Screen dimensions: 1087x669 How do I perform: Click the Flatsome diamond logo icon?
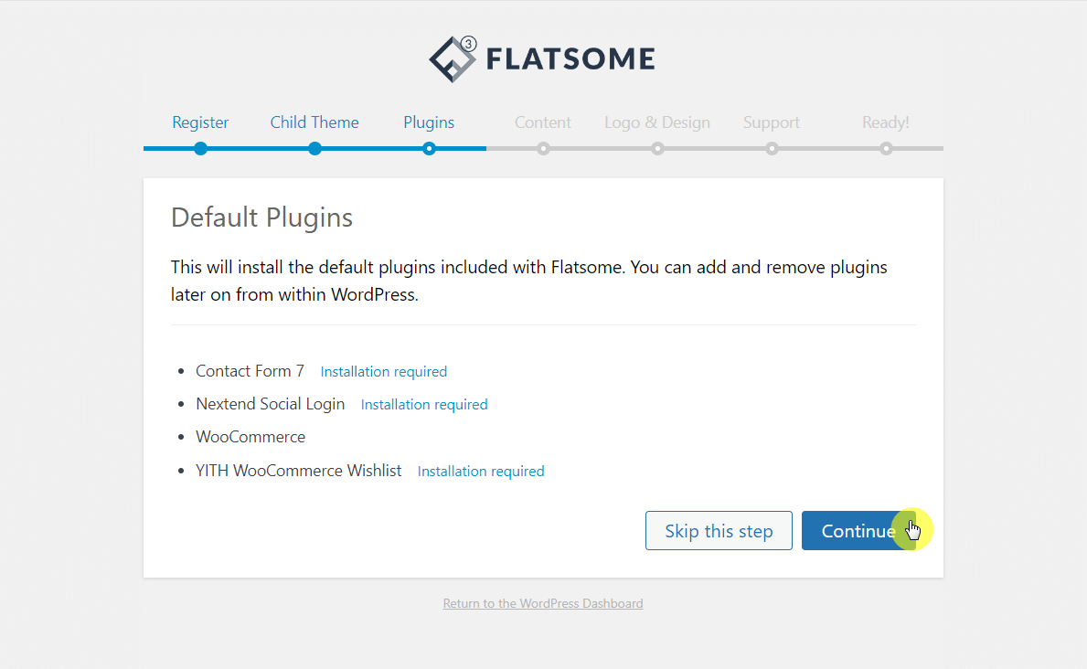pos(453,59)
